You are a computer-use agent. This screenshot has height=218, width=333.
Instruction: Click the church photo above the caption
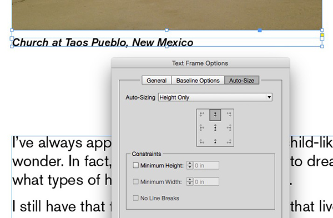coord(167,14)
